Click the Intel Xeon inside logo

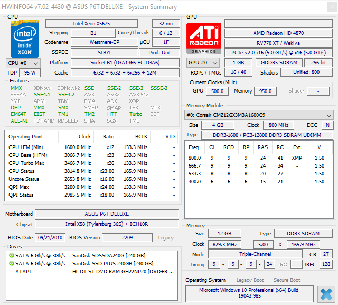coord(25,39)
